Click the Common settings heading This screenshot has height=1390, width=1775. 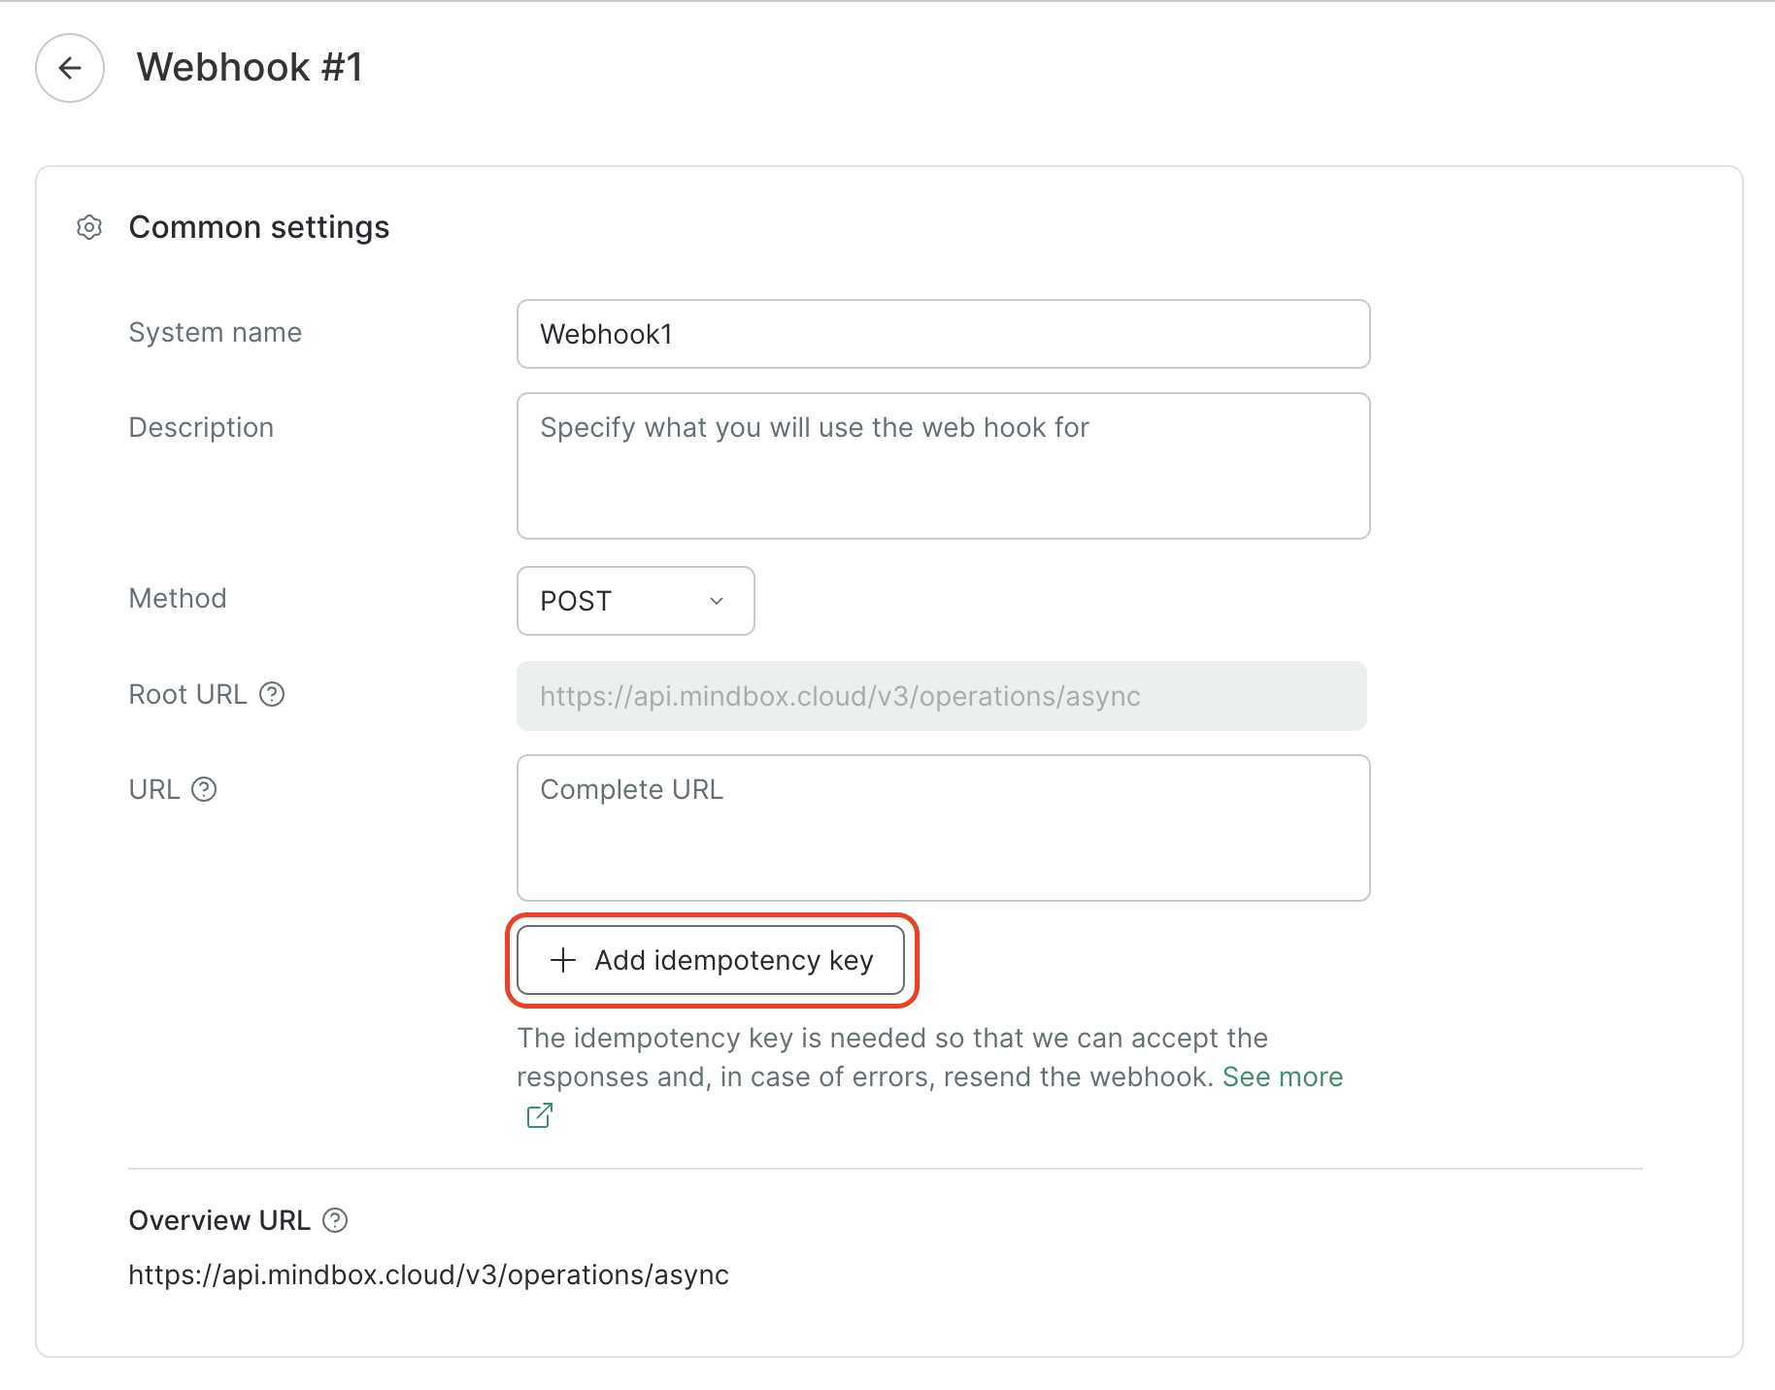(x=259, y=227)
